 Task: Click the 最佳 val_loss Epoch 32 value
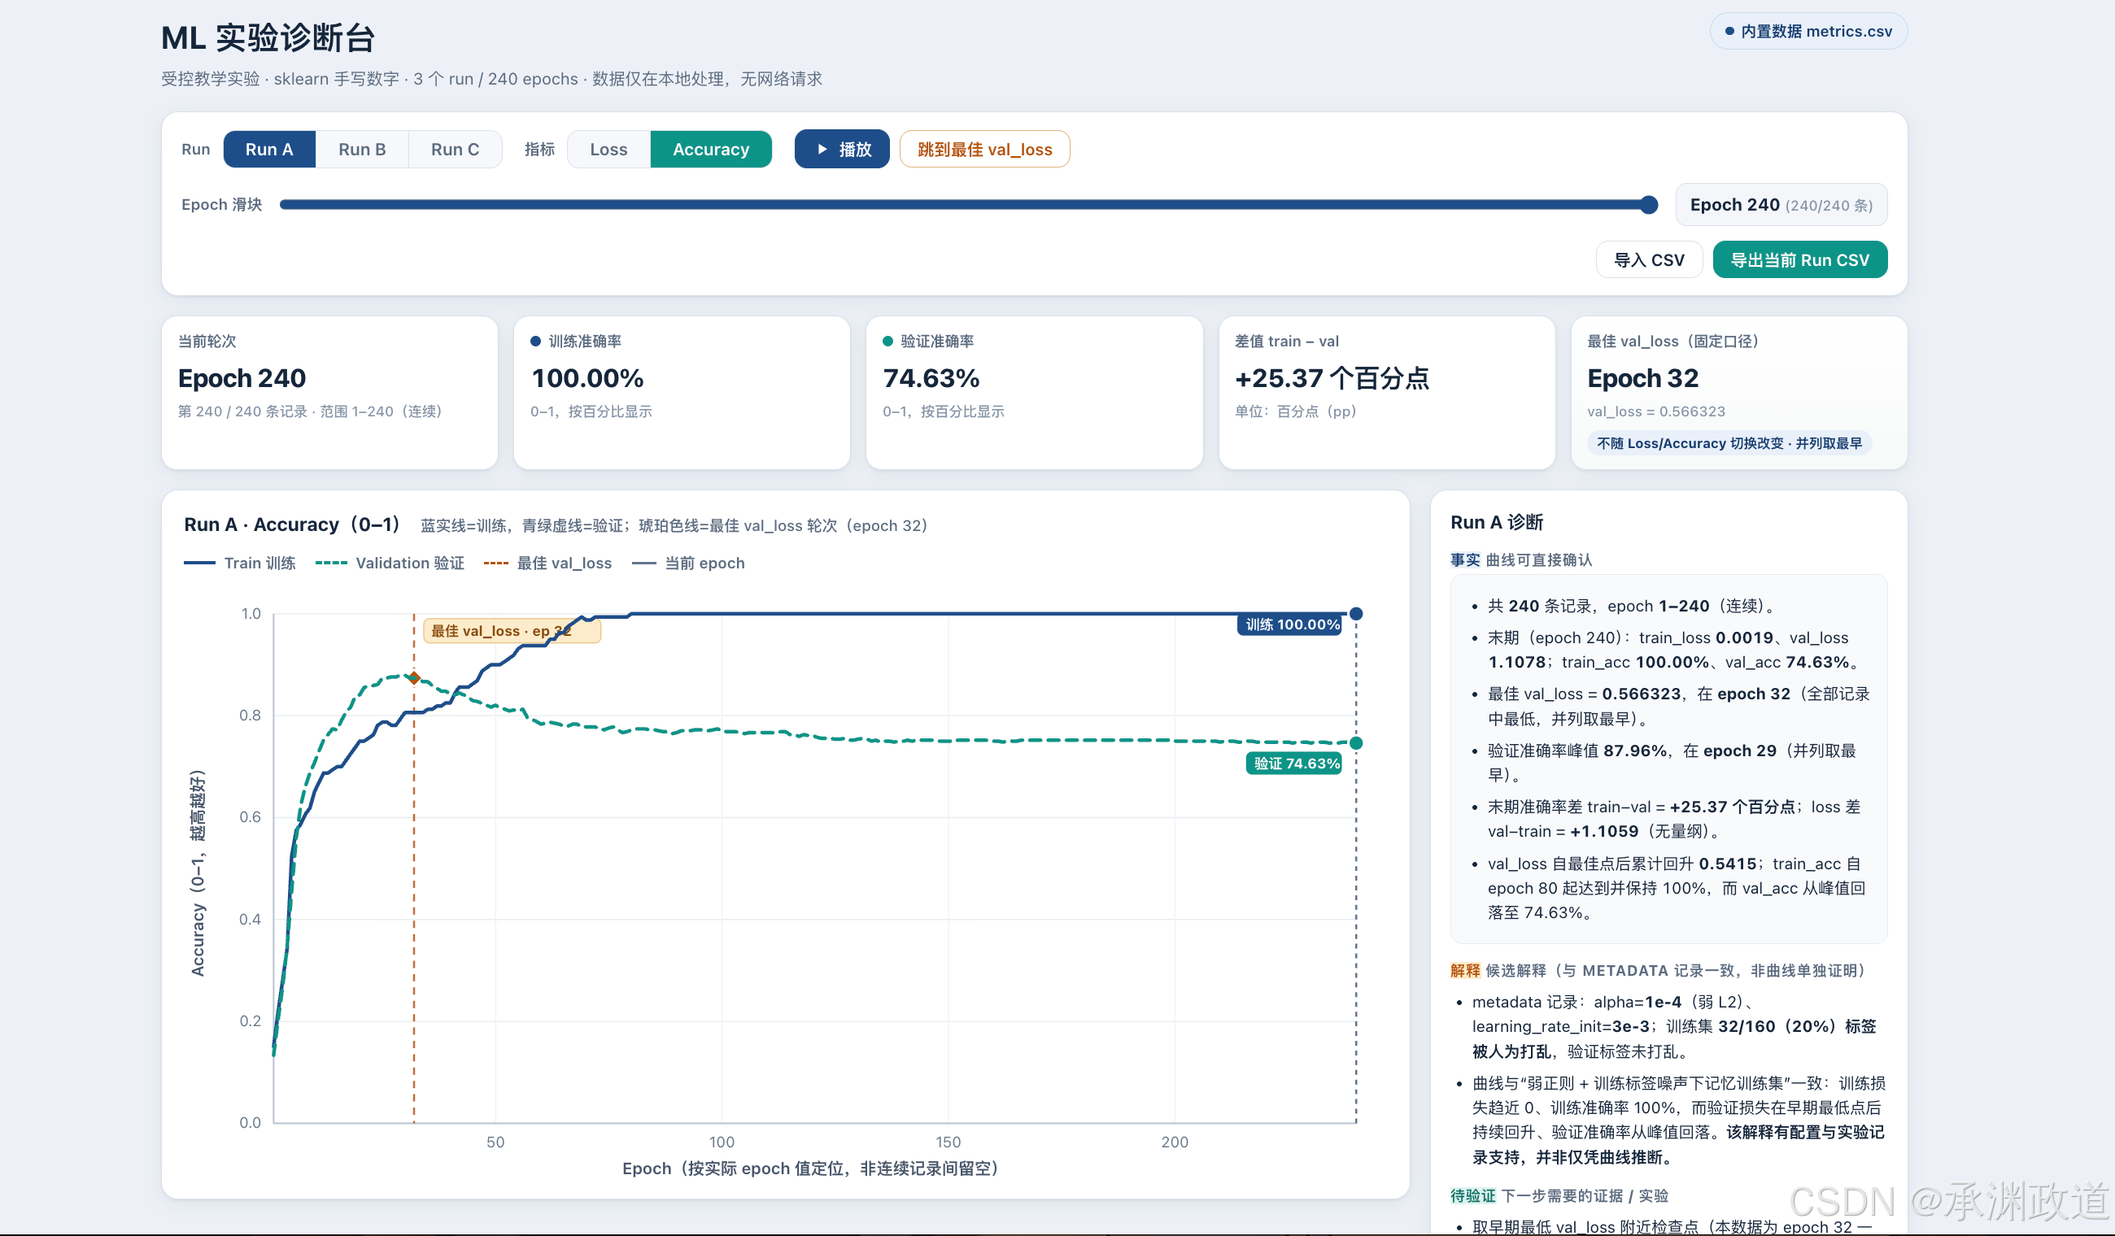click(x=1642, y=378)
